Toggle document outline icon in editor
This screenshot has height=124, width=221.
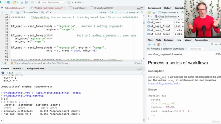[x=142, y=12]
